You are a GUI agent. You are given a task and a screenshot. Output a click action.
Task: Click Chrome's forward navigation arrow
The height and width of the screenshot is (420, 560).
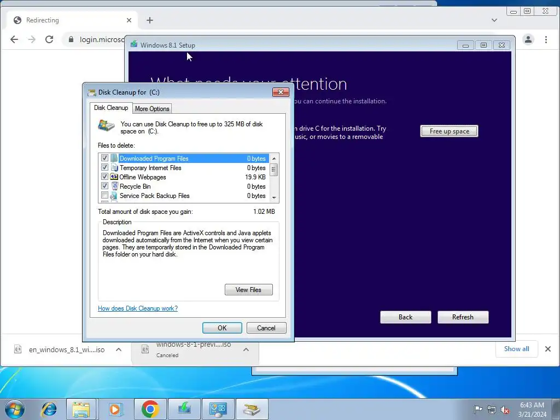pos(32,39)
